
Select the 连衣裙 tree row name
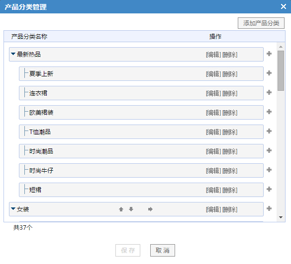point(38,93)
